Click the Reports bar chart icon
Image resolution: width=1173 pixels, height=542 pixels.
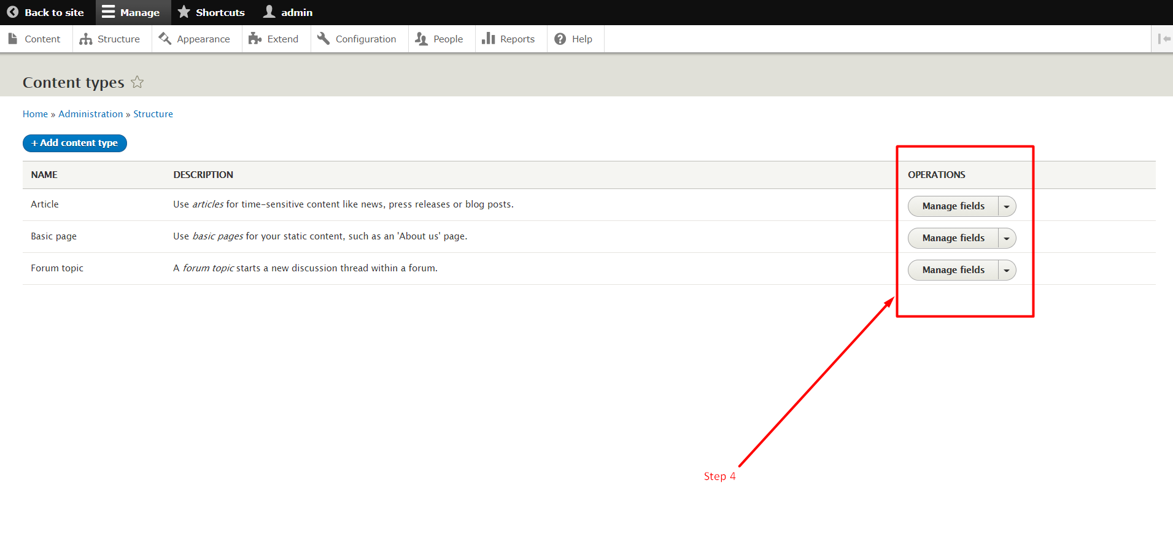coord(488,39)
